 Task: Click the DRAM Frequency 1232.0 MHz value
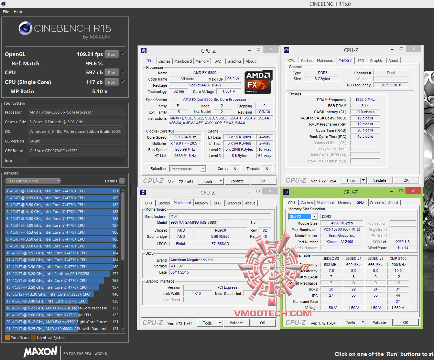[365, 99]
